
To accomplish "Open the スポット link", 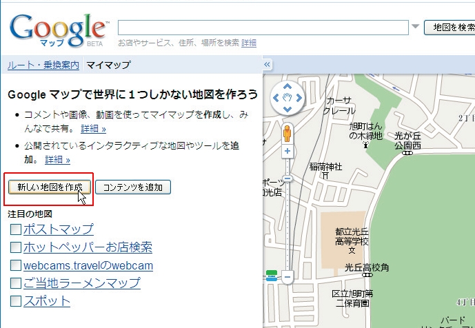I will tap(47, 301).
